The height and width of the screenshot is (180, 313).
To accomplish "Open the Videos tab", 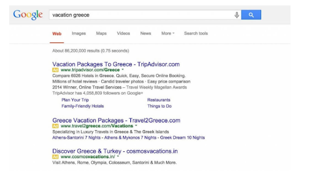I will pos(123,33).
